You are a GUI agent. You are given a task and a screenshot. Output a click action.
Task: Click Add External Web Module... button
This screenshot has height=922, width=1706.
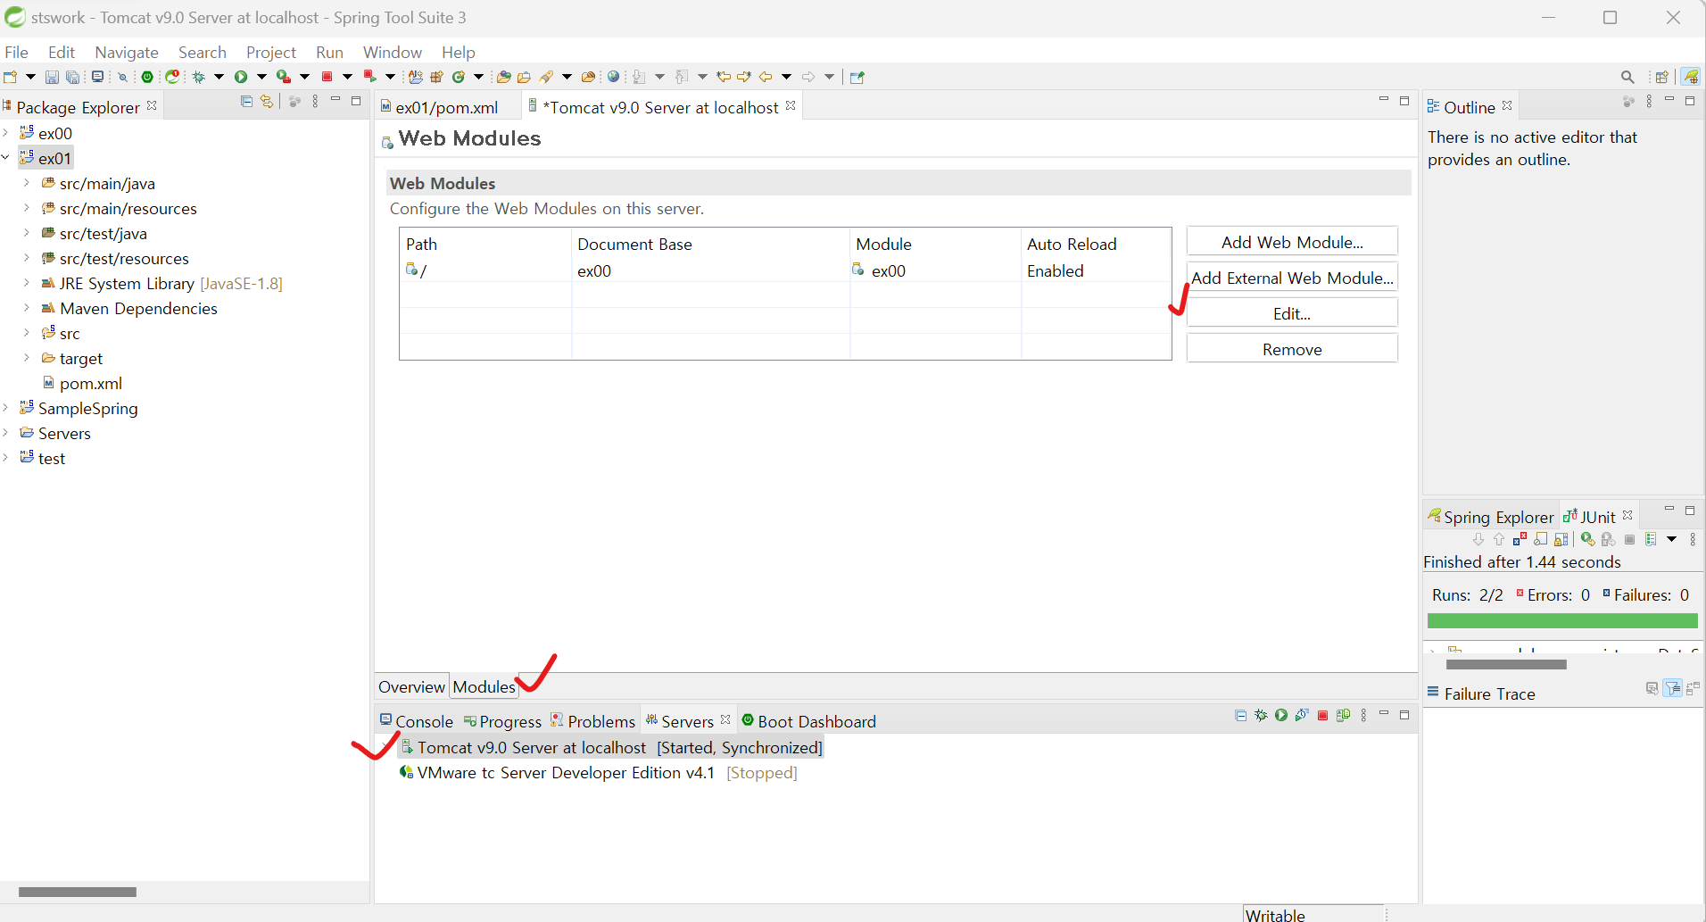tap(1292, 278)
